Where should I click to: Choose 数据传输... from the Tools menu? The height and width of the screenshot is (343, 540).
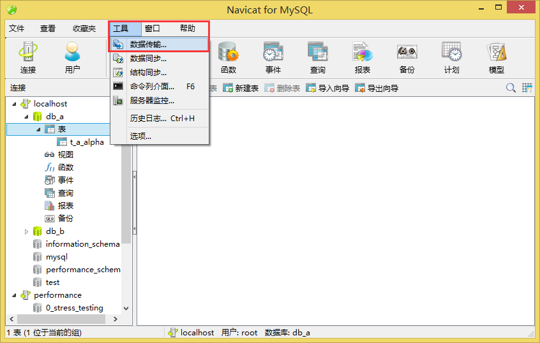pos(160,45)
